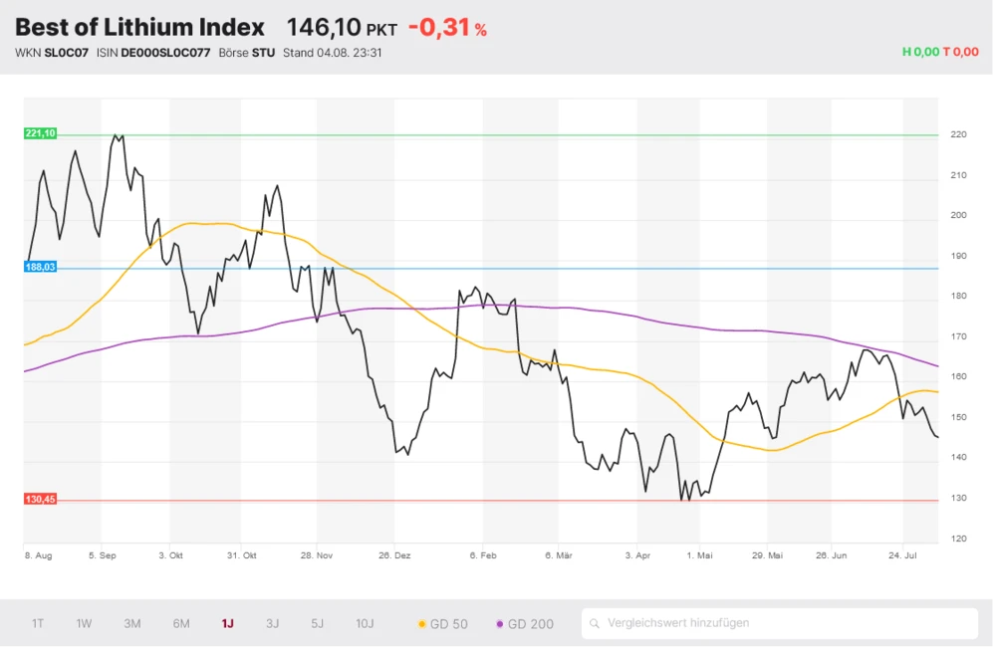Select the 1T time range
The width and height of the screenshot is (996, 648).
coord(38,624)
